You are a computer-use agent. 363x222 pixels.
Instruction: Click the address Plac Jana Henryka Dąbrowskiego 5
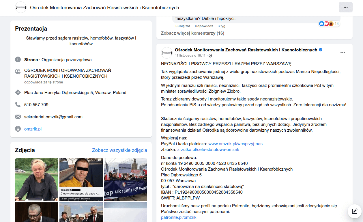click(x=75, y=93)
